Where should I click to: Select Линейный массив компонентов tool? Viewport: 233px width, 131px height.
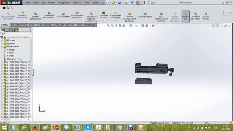tap(49, 15)
